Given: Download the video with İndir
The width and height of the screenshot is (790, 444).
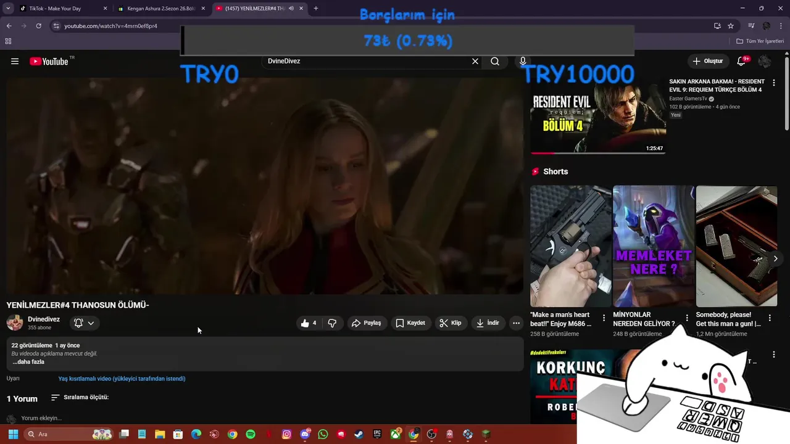Looking at the screenshot, I should pos(488,323).
